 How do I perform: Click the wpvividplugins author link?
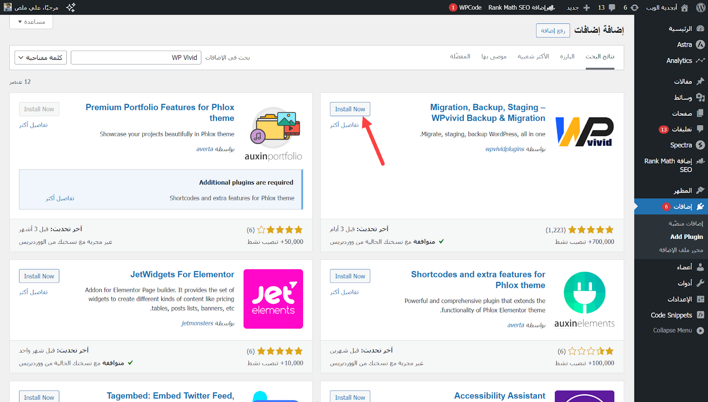(x=505, y=149)
